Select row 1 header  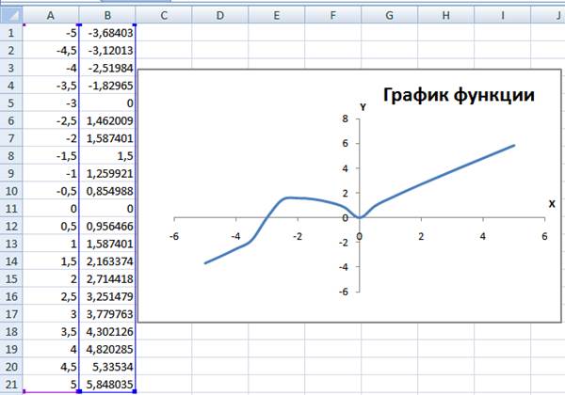click(x=11, y=33)
